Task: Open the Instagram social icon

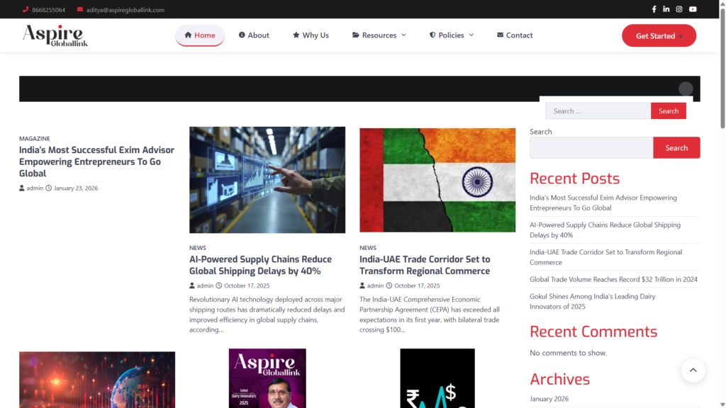Action: [679, 9]
